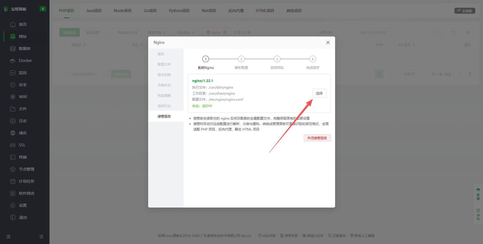Viewport: 483px width, 244px height.
Task: Switch to the Node项目 tab
Action: point(123,11)
